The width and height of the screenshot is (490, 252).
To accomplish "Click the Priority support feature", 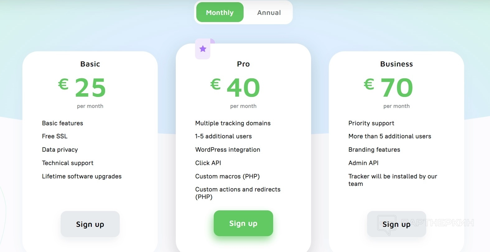I will tap(371, 123).
